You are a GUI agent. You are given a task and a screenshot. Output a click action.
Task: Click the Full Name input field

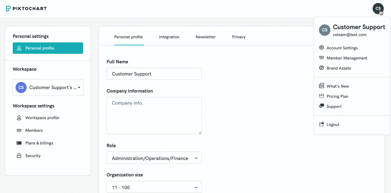click(154, 74)
